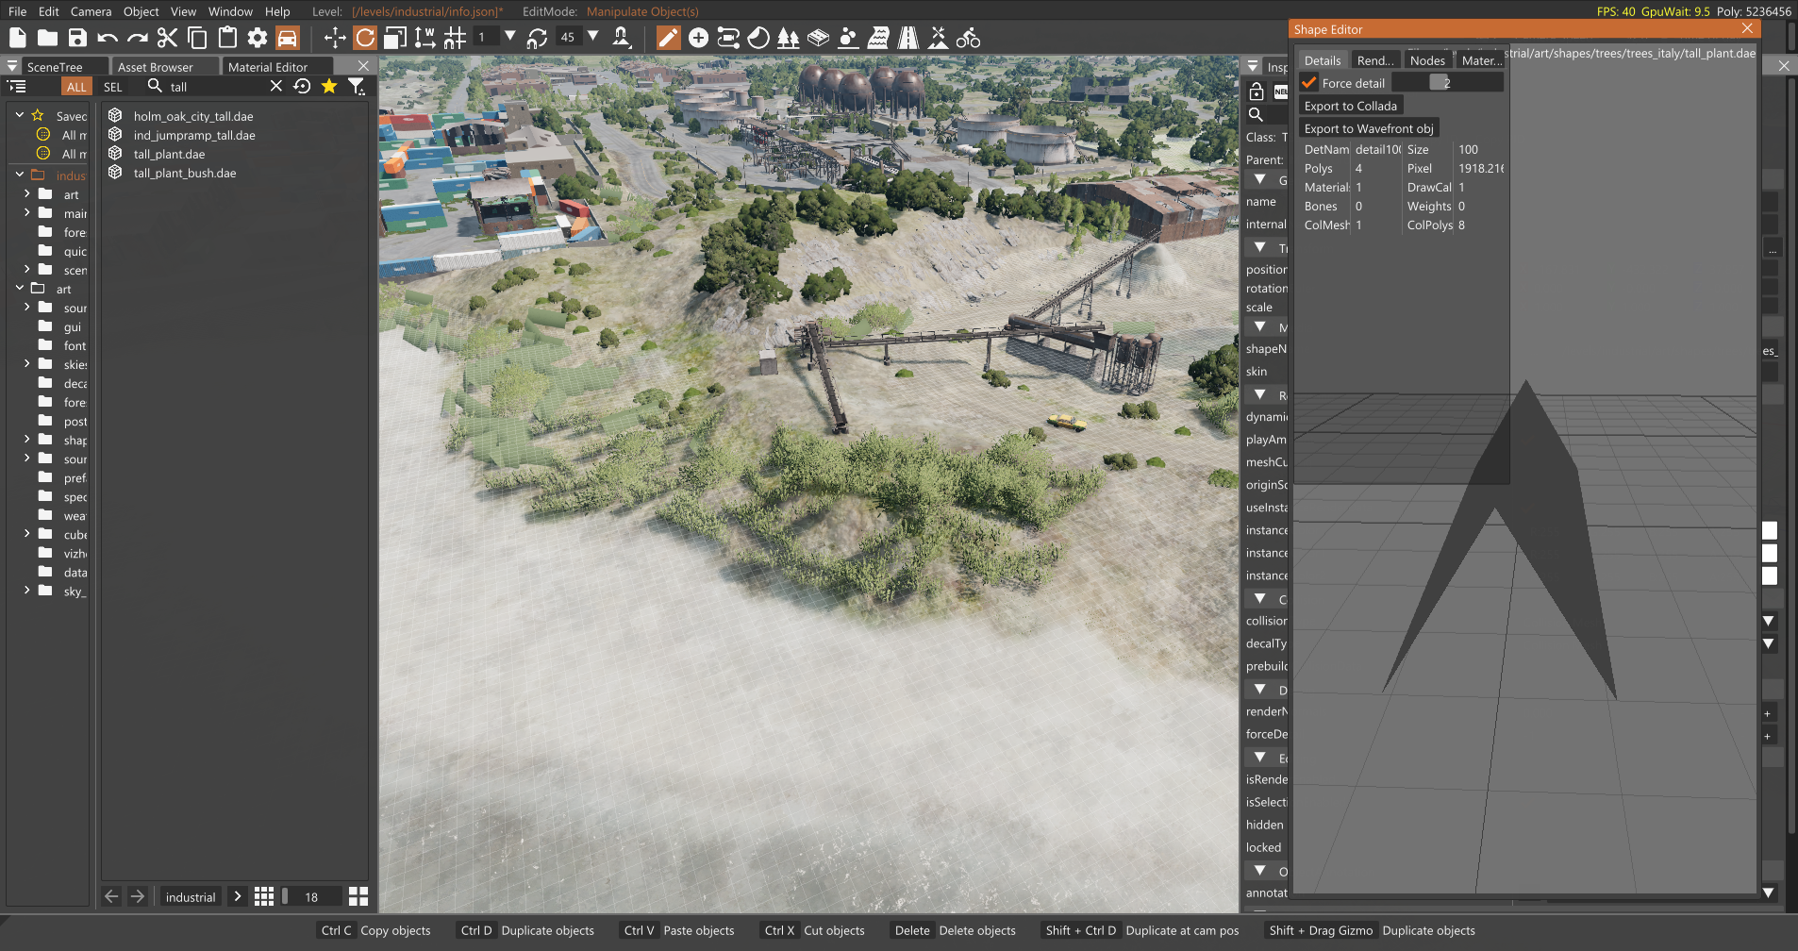Open the rotation snap angle dropdown
1798x951 pixels.
[x=593, y=37]
